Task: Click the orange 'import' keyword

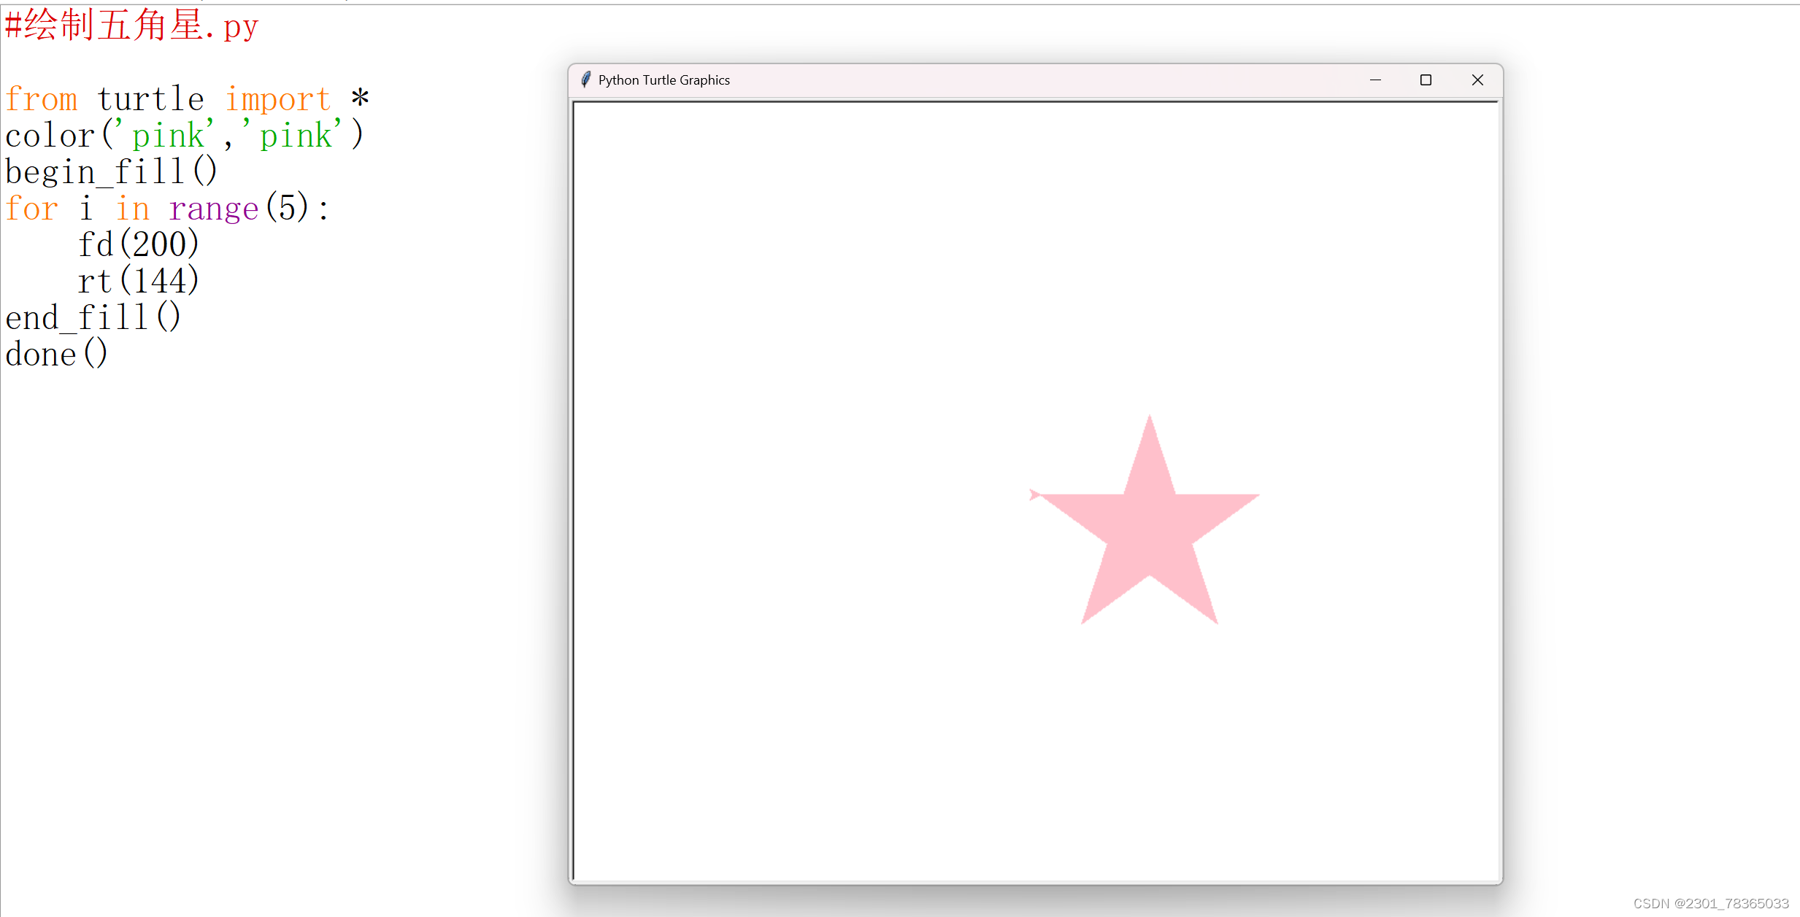Action: pyautogui.click(x=277, y=99)
